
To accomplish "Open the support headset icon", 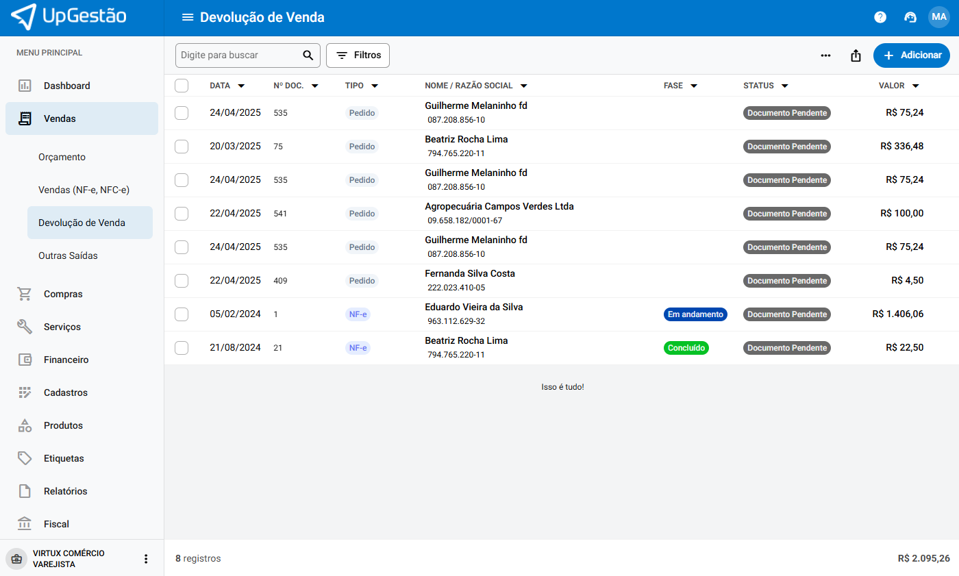I will point(910,17).
